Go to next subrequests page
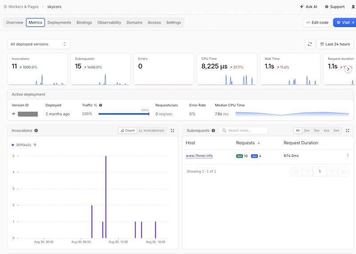Viewport: 356px width, 254px height. pyautogui.click(x=332, y=171)
